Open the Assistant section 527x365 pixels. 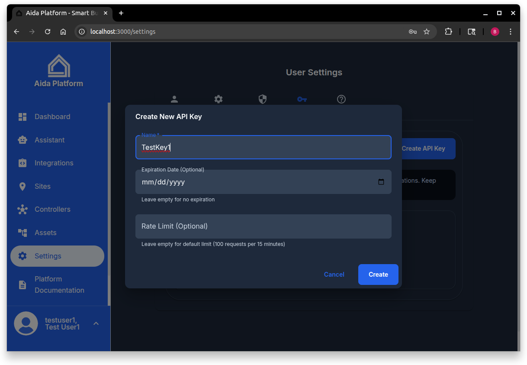[49, 140]
